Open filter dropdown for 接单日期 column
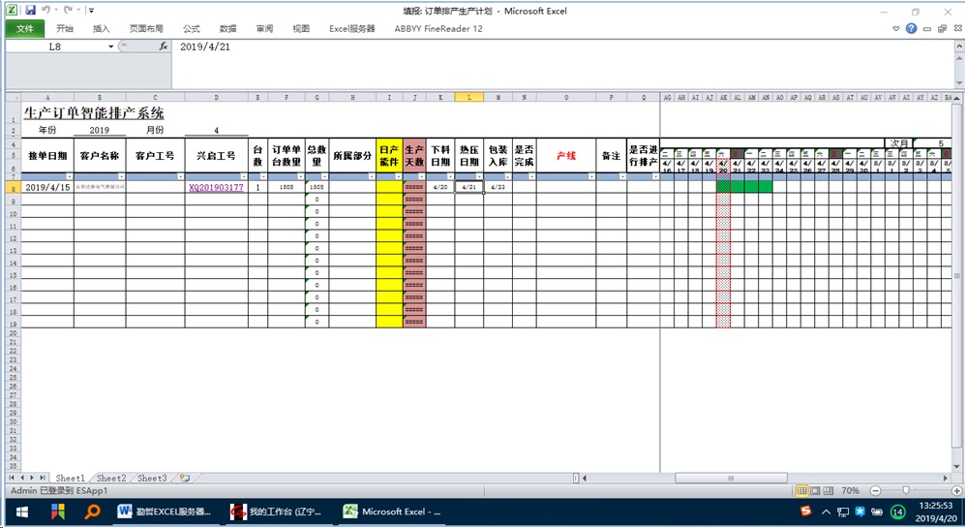Viewport: 965px width, 528px height. (x=69, y=176)
